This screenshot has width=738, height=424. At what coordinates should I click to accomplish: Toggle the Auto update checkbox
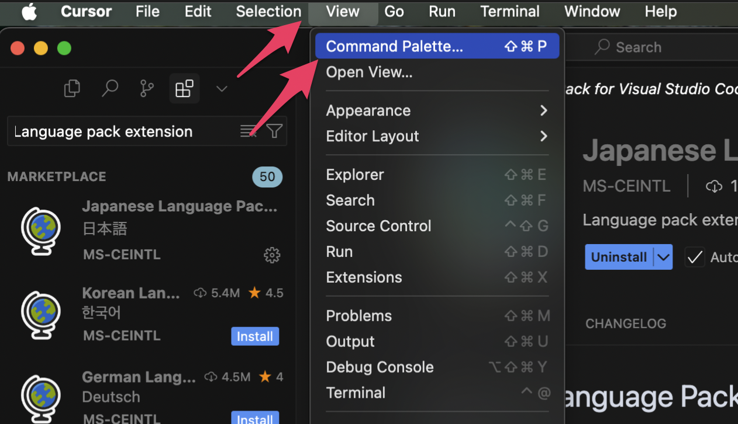click(x=695, y=257)
